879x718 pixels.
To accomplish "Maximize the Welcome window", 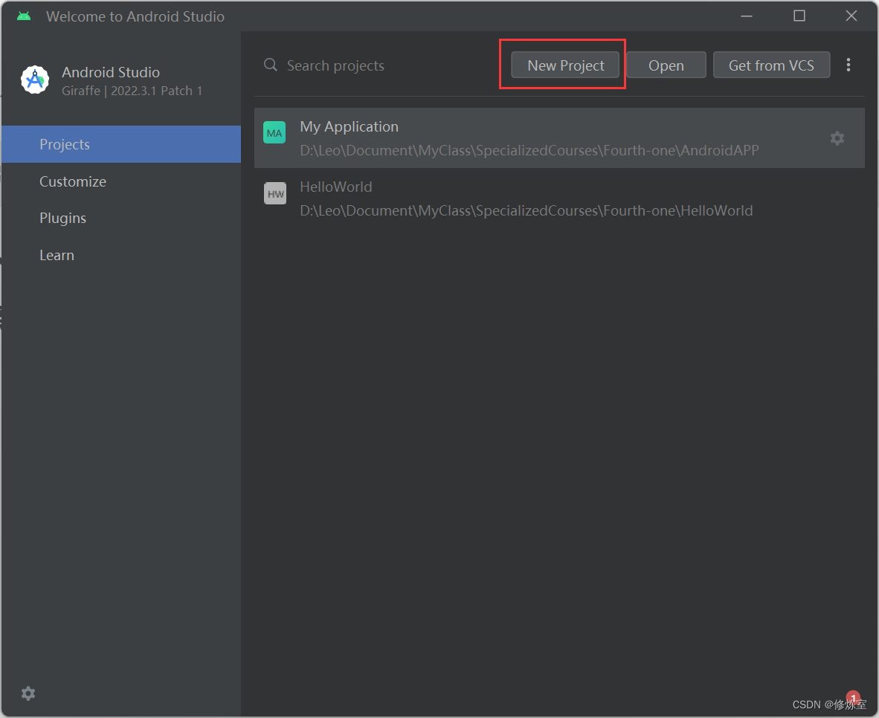I will [x=799, y=16].
